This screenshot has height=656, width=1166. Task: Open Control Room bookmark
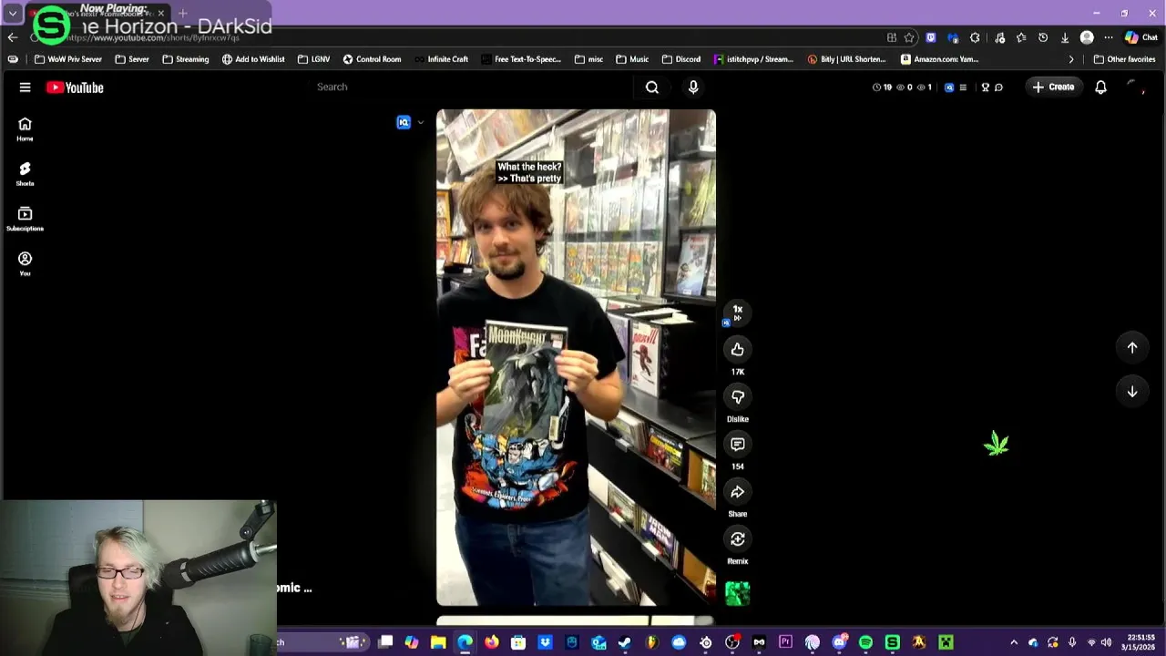pos(372,59)
